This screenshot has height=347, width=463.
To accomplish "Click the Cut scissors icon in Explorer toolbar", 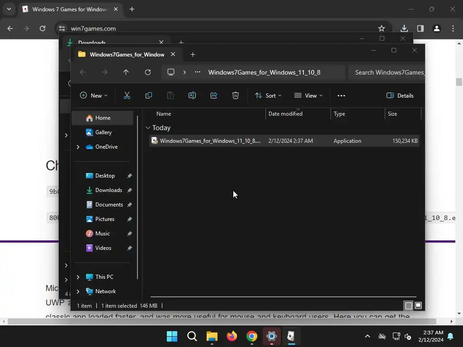I will click(127, 95).
